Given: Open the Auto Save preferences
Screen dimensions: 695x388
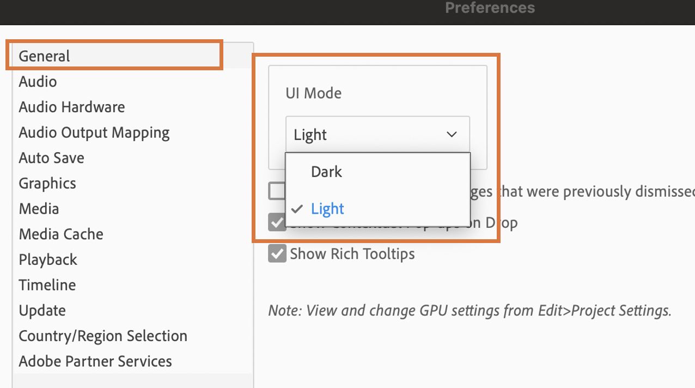Looking at the screenshot, I should point(52,158).
